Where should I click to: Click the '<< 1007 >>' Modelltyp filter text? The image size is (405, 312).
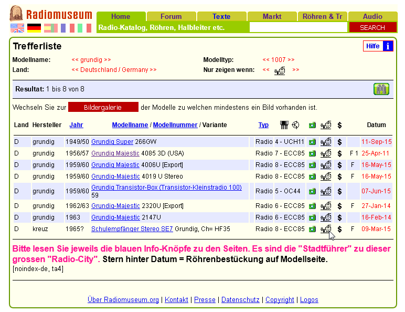click(x=279, y=60)
